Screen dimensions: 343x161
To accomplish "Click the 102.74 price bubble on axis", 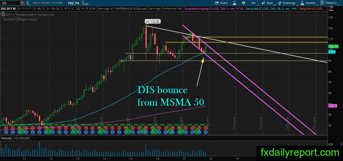I will 333,46.
